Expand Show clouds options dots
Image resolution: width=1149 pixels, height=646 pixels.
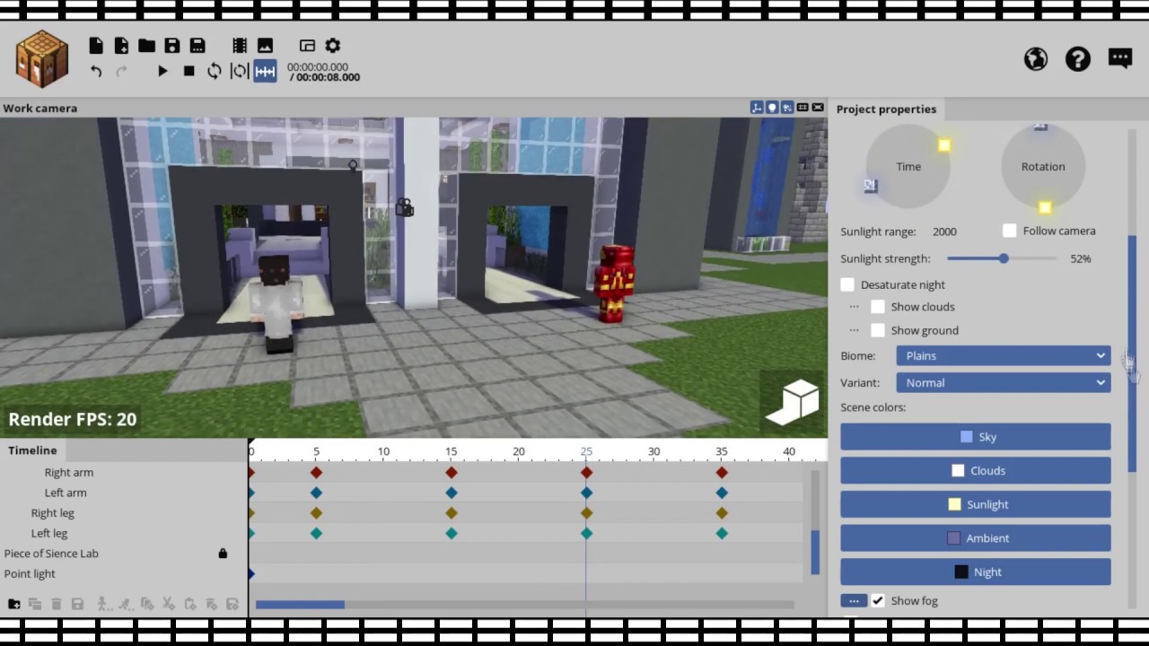click(854, 307)
